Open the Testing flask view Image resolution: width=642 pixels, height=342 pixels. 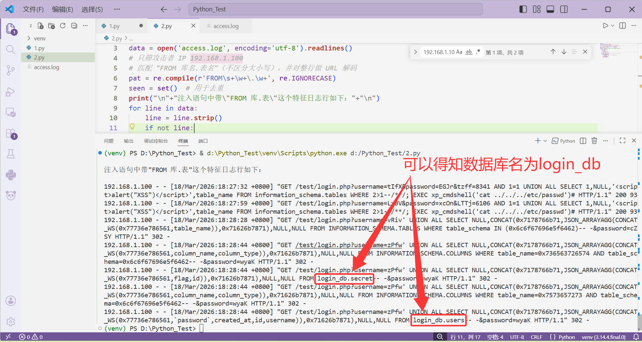click(x=11, y=154)
